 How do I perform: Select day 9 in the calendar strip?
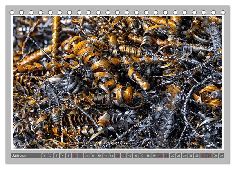(93, 156)
